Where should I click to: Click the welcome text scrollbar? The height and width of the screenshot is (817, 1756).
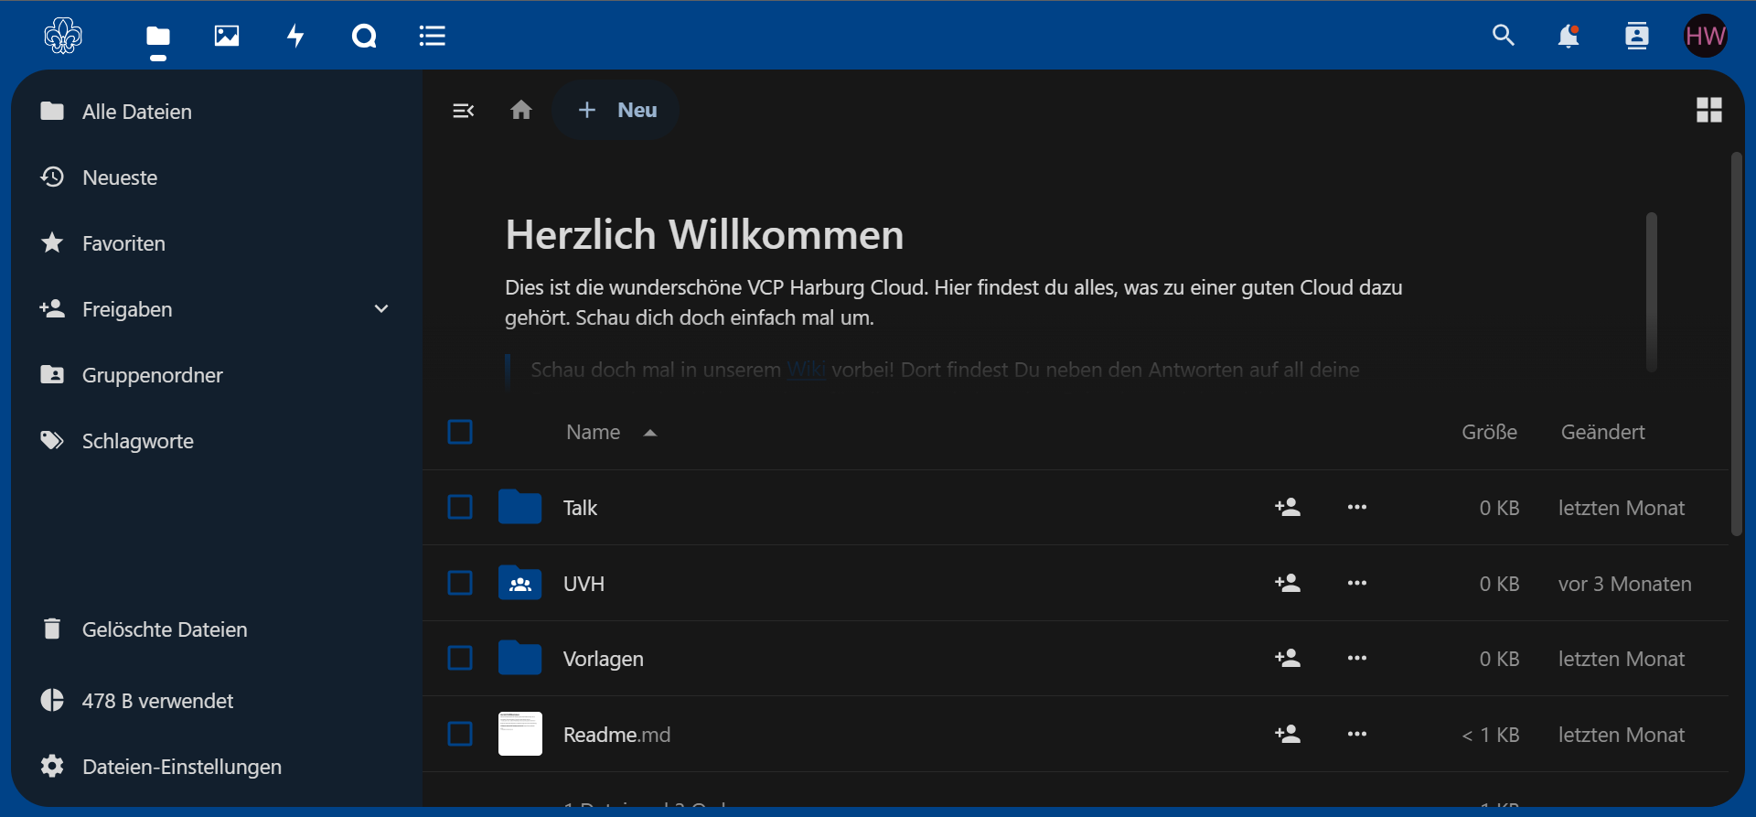click(x=1652, y=292)
